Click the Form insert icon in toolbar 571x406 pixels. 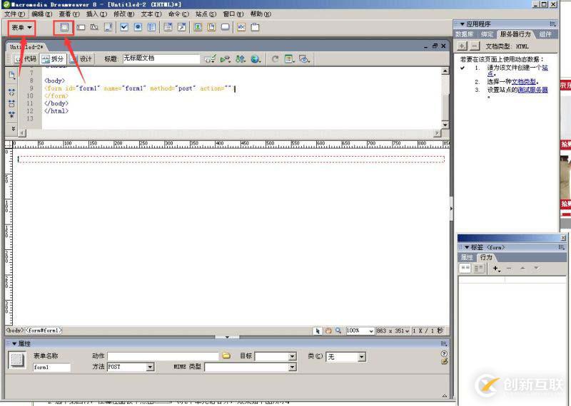[64, 27]
